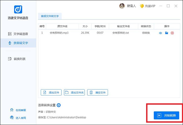183x125 pixels.
Task: Open the user avatar profile picture
Action: coord(122,6)
